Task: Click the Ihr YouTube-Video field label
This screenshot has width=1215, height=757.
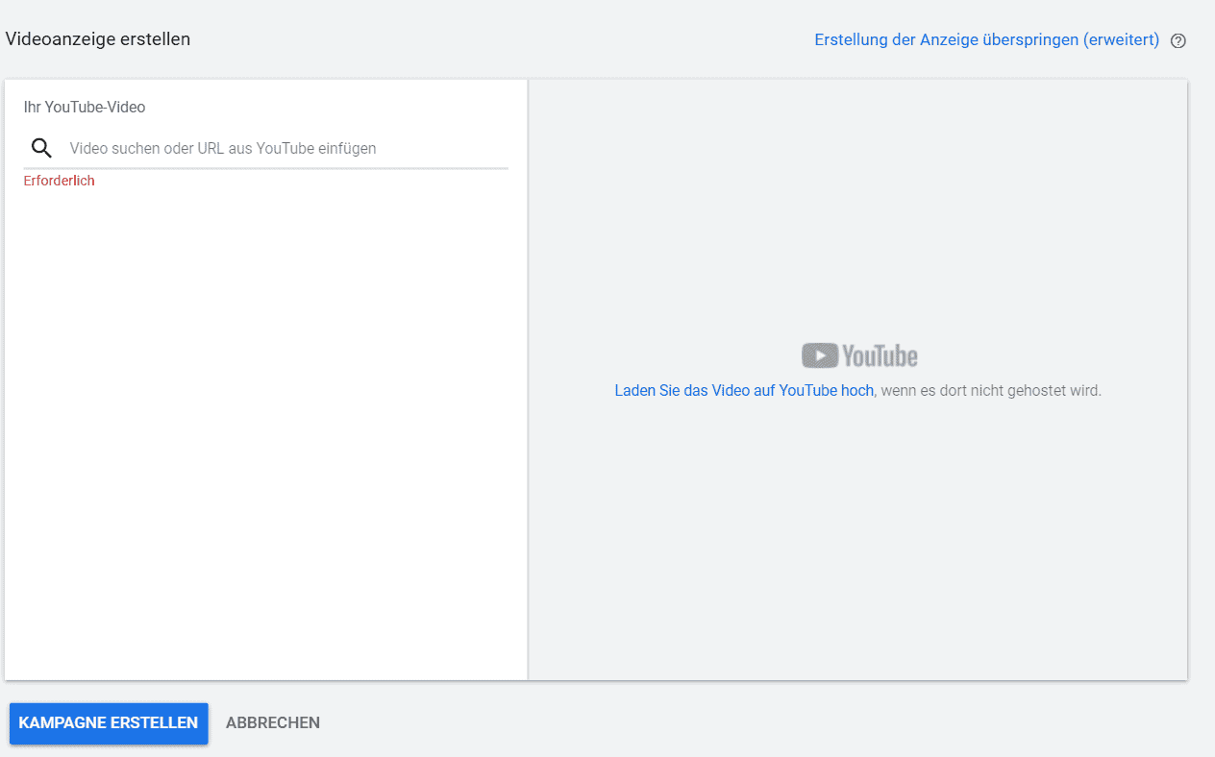Action: (85, 108)
